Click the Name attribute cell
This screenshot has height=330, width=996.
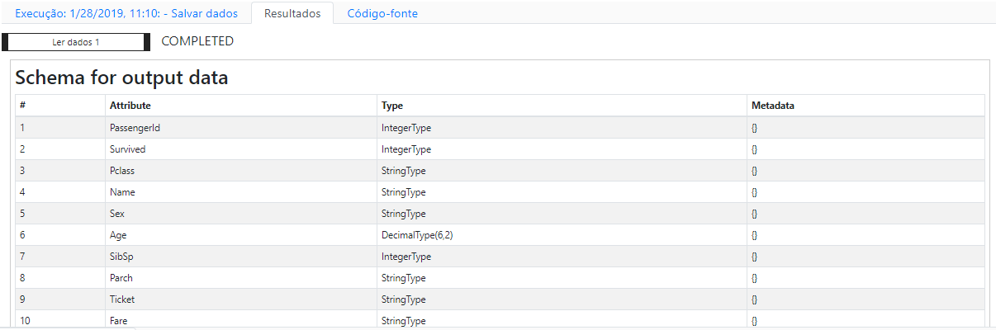241,192
